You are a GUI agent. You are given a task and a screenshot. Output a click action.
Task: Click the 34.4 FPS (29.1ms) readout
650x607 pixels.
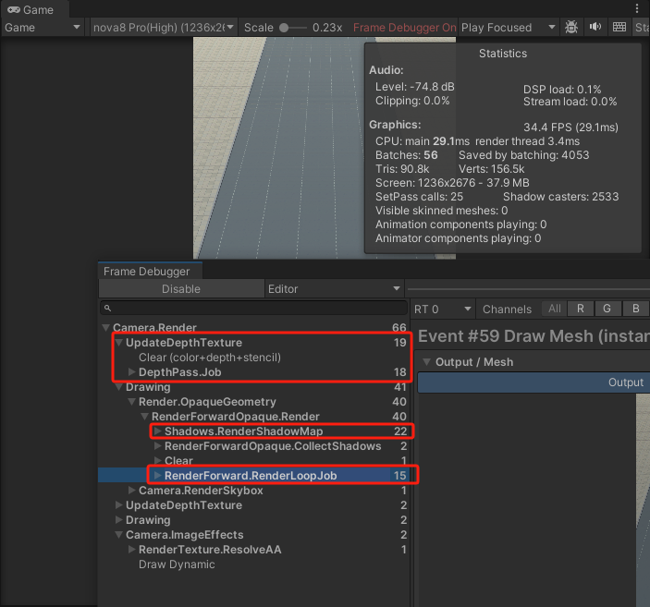click(x=570, y=127)
